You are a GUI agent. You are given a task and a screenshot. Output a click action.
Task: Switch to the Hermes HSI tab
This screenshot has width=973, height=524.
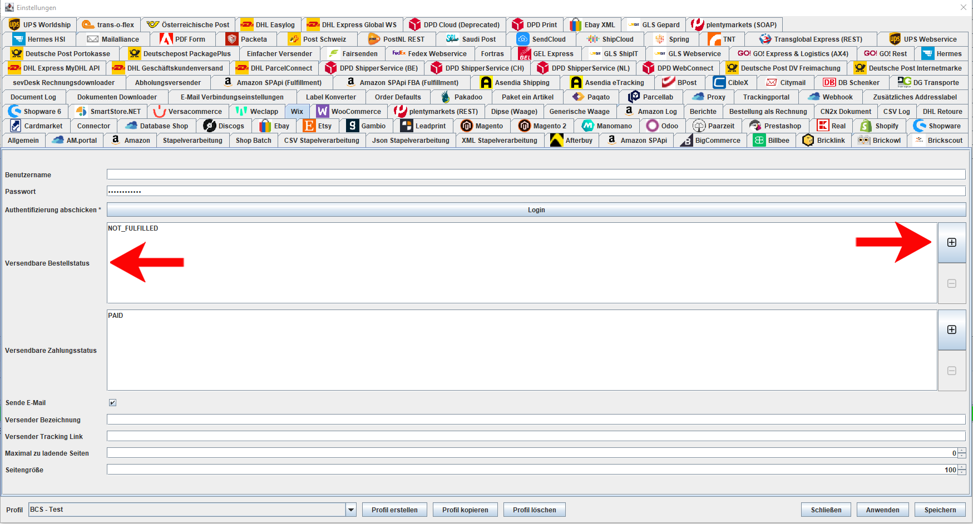[39, 39]
